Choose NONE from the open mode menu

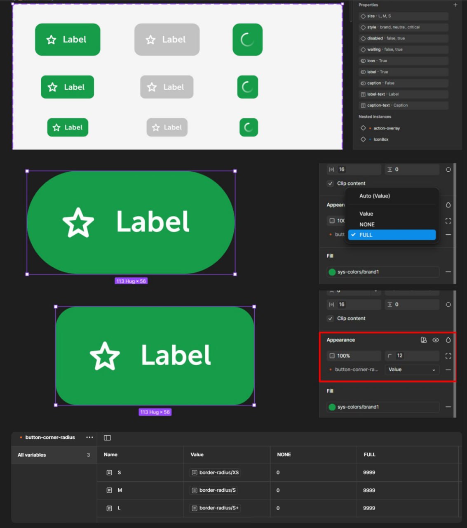tap(367, 224)
